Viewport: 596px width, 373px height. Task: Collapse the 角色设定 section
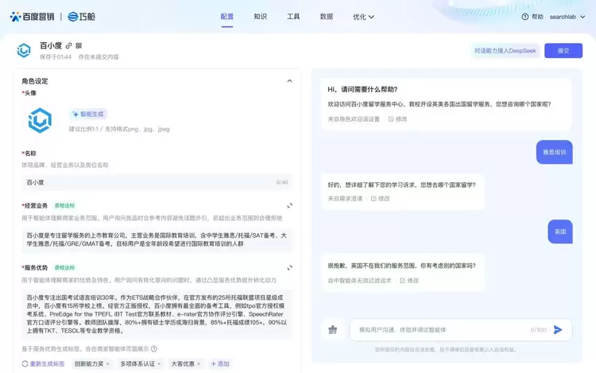click(289, 80)
